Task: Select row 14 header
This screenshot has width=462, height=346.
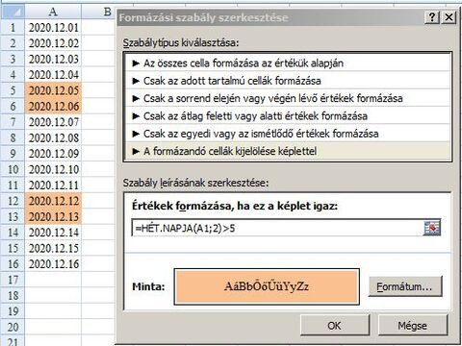Action: coord(13,233)
